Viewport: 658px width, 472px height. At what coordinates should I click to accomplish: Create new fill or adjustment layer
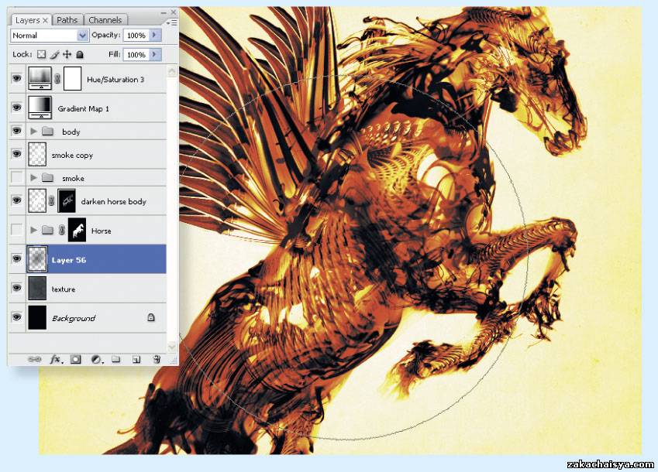pyautogui.click(x=97, y=359)
